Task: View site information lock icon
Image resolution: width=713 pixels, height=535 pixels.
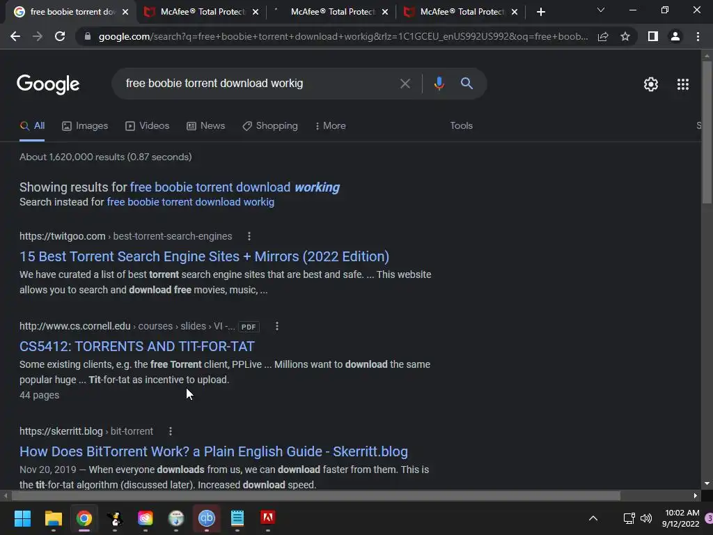Action: tap(88, 36)
